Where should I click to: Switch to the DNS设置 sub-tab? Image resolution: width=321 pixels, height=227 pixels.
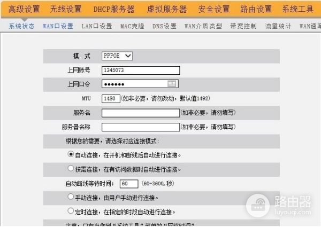(x=164, y=26)
